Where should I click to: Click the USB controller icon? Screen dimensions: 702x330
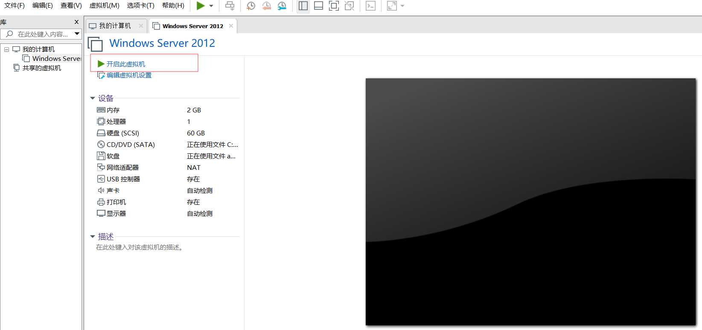click(101, 179)
